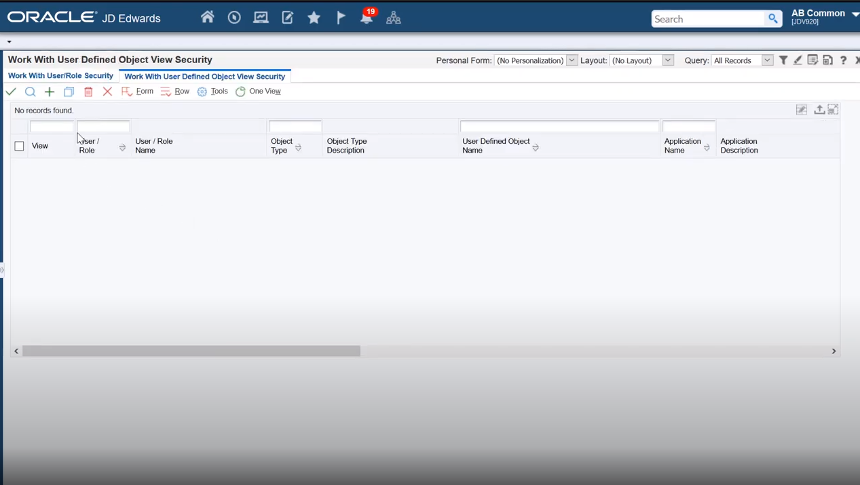The width and height of the screenshot is (860, 485).
Task: Click the User / Role column sort icon
Action: tap(122, 147)
